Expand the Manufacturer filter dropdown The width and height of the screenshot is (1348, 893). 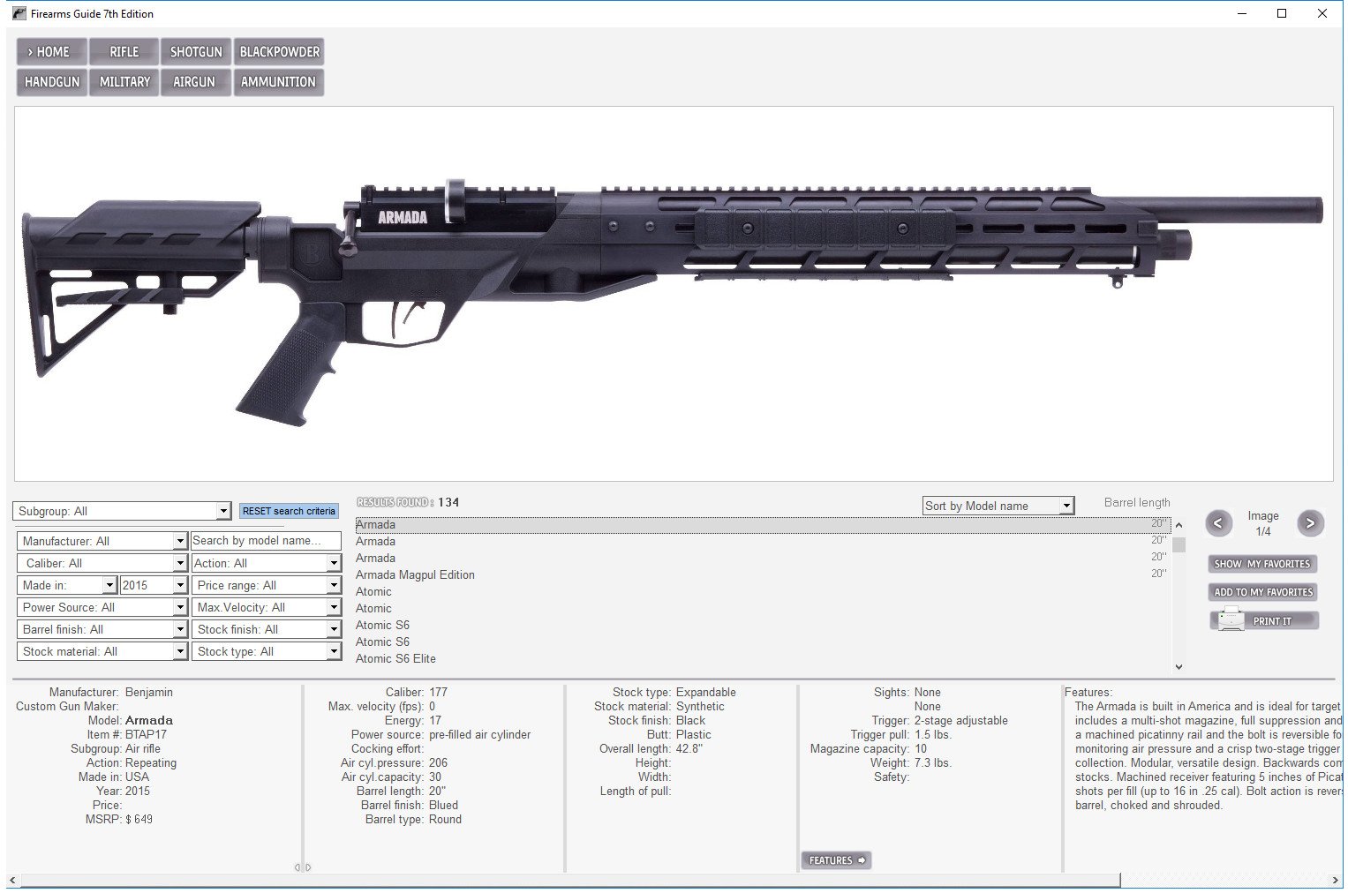pos(102,541)
